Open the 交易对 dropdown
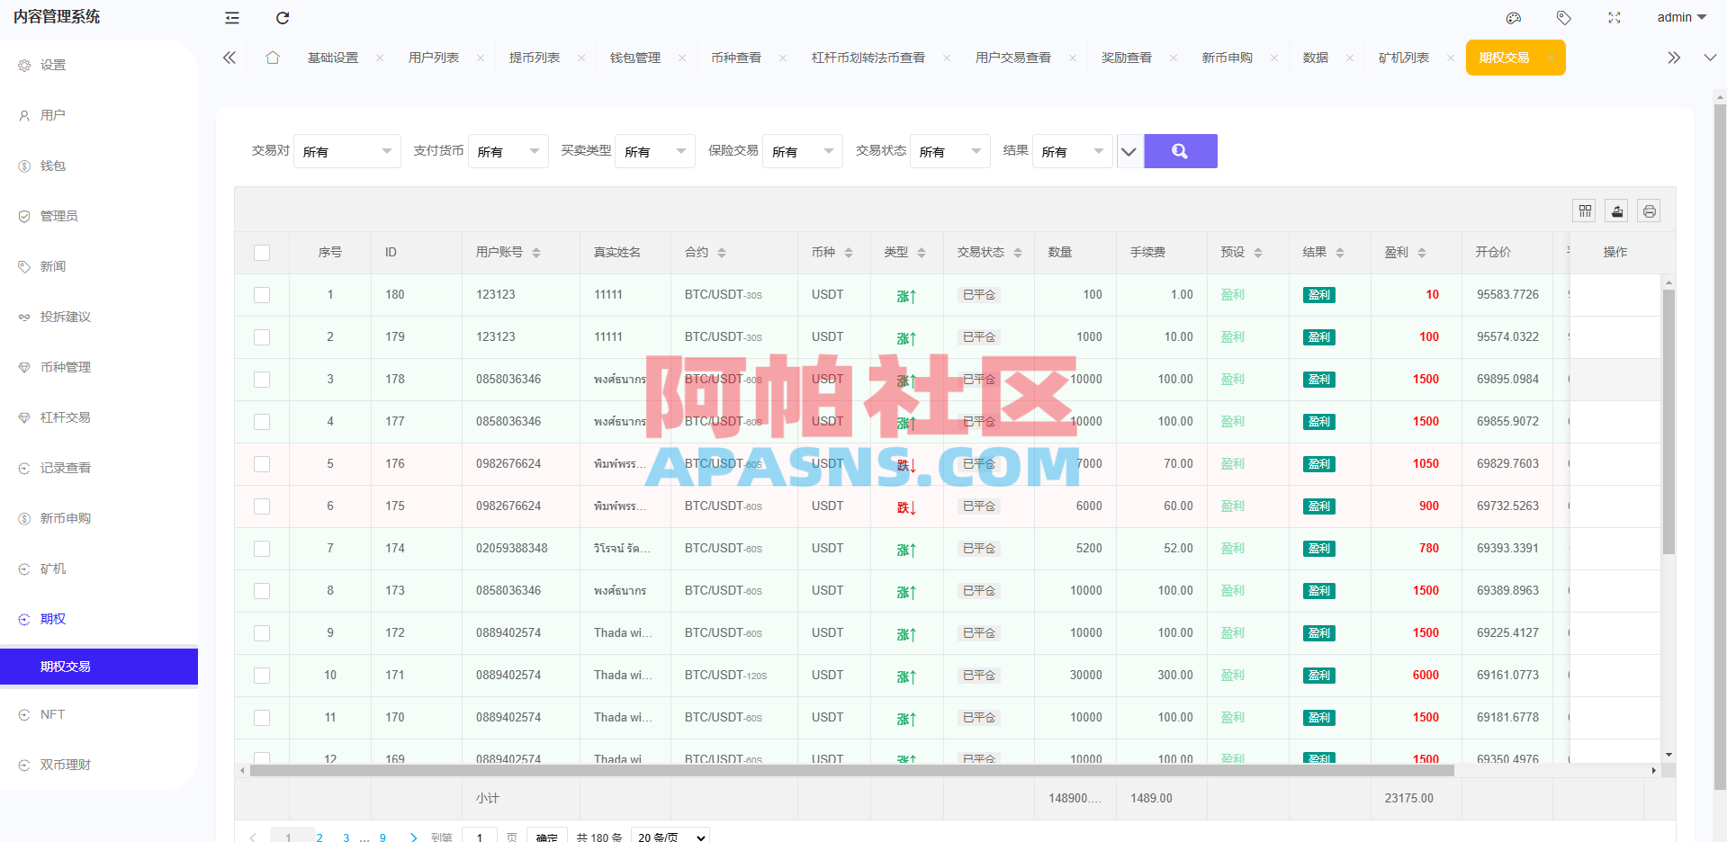Image resolution: width=1727 pixels, height=842 pixels. click(347, 150)
